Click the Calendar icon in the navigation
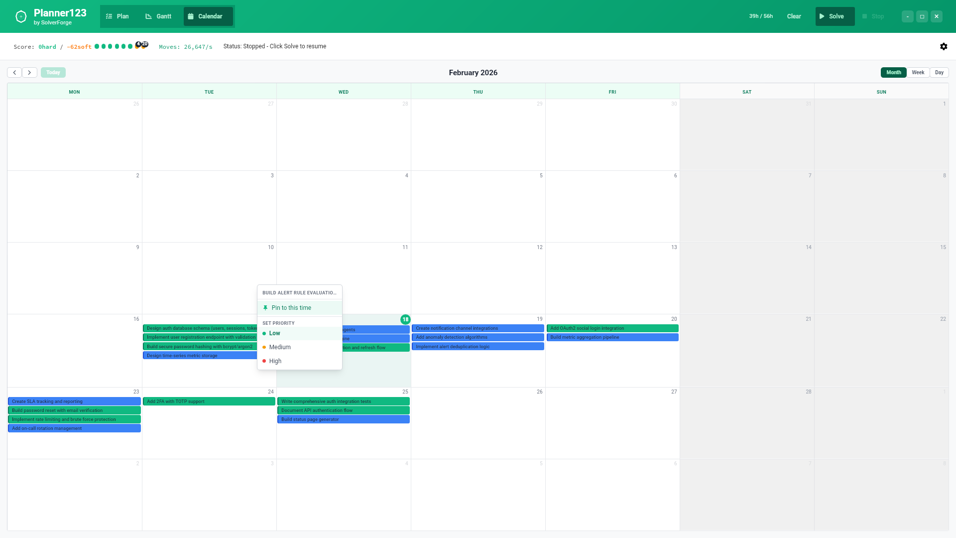956x538 pixels. pyautogui.click(x=191, y=16)
